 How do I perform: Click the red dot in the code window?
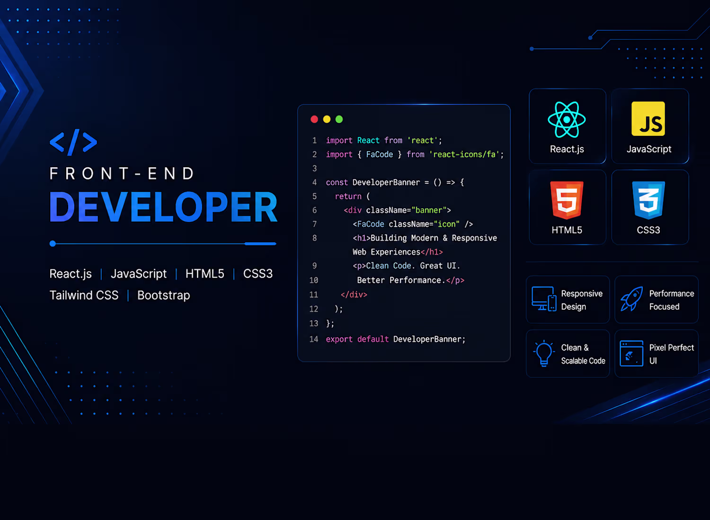pyautogui.click(x=314, y=119)
